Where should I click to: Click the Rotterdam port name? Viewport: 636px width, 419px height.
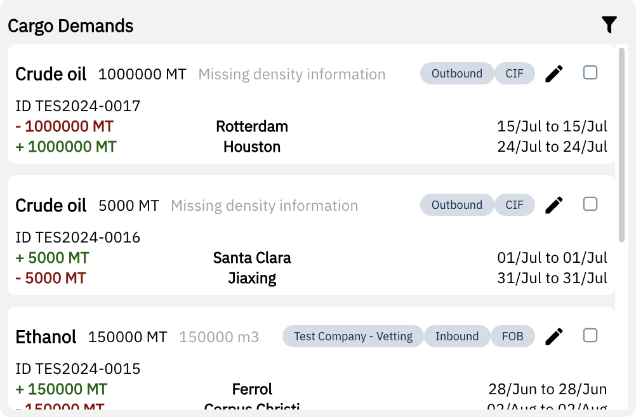tap(252, 126)
